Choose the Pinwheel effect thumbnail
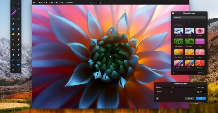This screenshot has width=218, height=113. [189, 42]
